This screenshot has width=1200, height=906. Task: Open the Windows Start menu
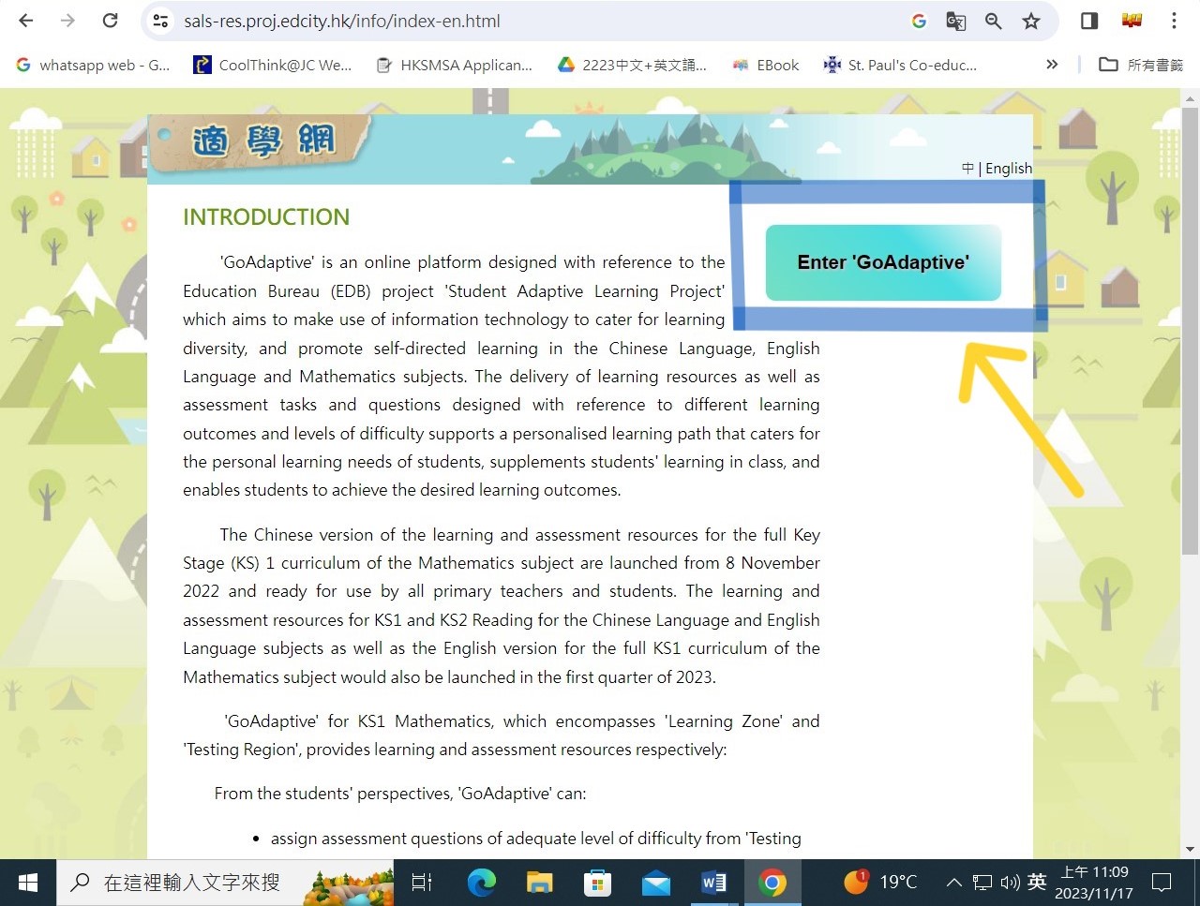[28, 883]
